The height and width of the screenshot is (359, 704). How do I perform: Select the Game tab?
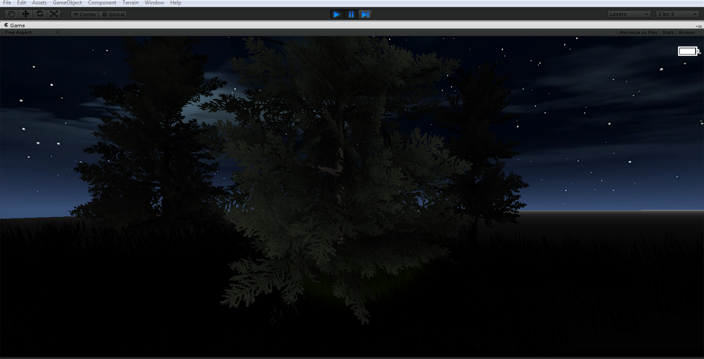tap(15, 26)
